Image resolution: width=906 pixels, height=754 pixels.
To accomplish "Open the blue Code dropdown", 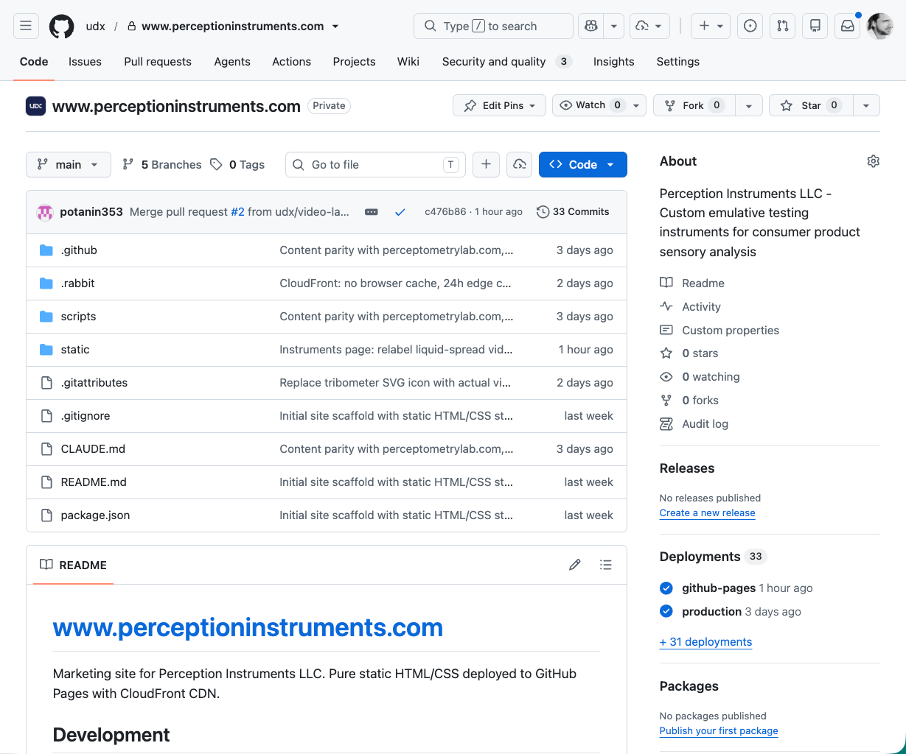I will coord(583,165).
